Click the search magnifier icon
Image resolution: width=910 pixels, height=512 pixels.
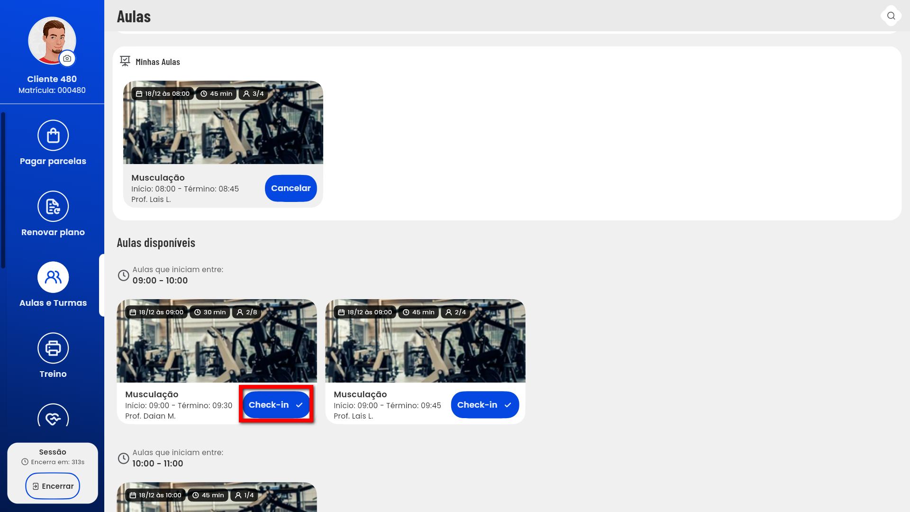891,16
